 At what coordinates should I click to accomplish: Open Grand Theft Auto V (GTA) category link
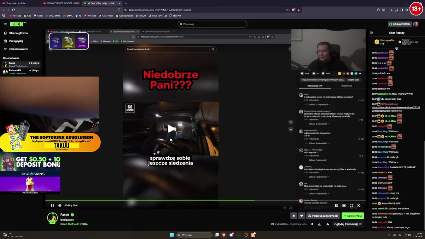(x=74, y=224)
